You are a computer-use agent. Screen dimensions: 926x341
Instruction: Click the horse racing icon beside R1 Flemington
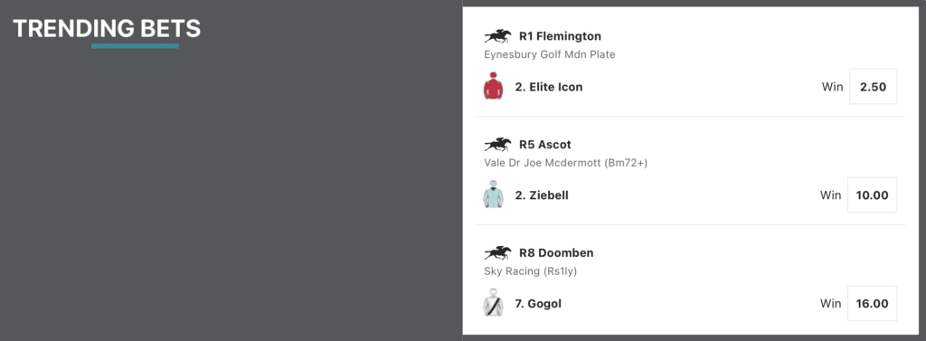[497, 37]
